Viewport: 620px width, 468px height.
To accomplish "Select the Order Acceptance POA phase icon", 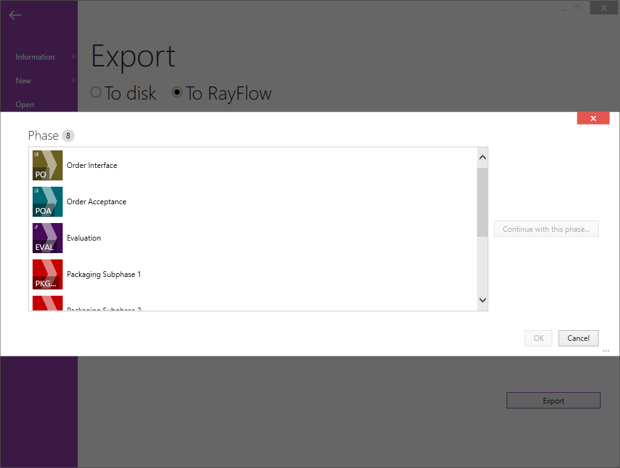I will (x=48, y=202).
